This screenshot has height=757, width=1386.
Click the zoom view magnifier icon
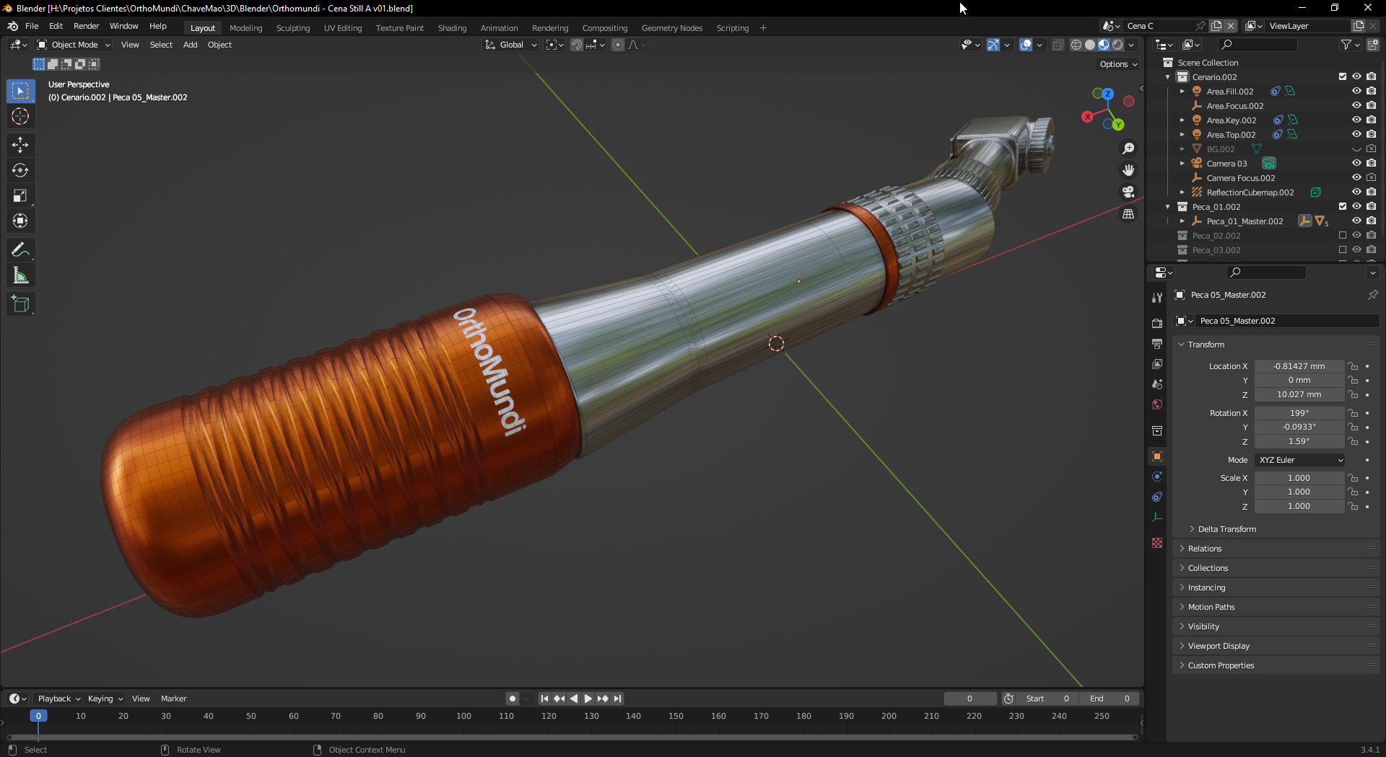click(x=1128, y=149)
